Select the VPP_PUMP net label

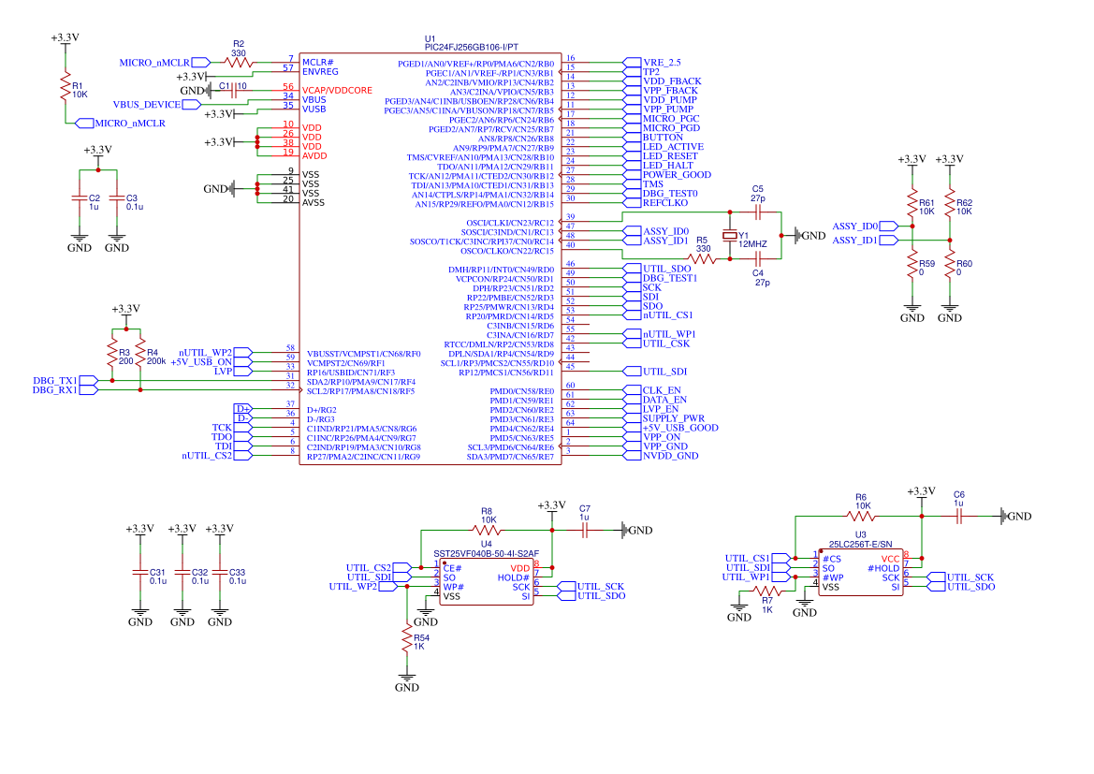(x=659, y=110)
